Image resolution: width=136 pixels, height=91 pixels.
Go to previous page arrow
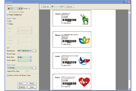pos(11,8)
